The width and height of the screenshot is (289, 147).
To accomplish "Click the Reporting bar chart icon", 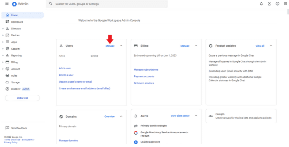I will (7, 56).
